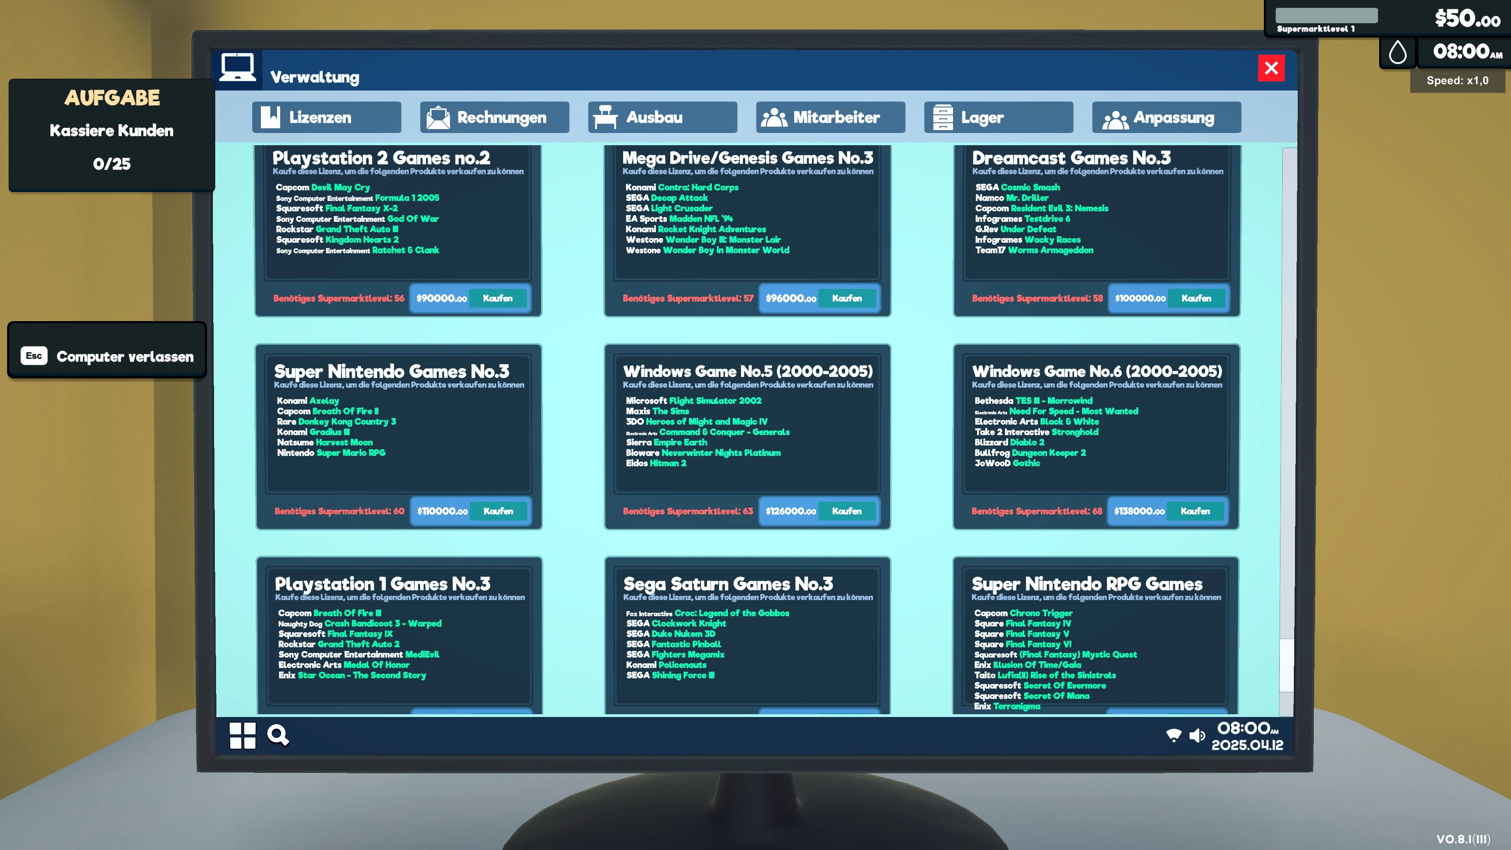Click the Speed: x1,0 indicator
Viewport: 1511px width, 850px height.
tap(1457, 80)
